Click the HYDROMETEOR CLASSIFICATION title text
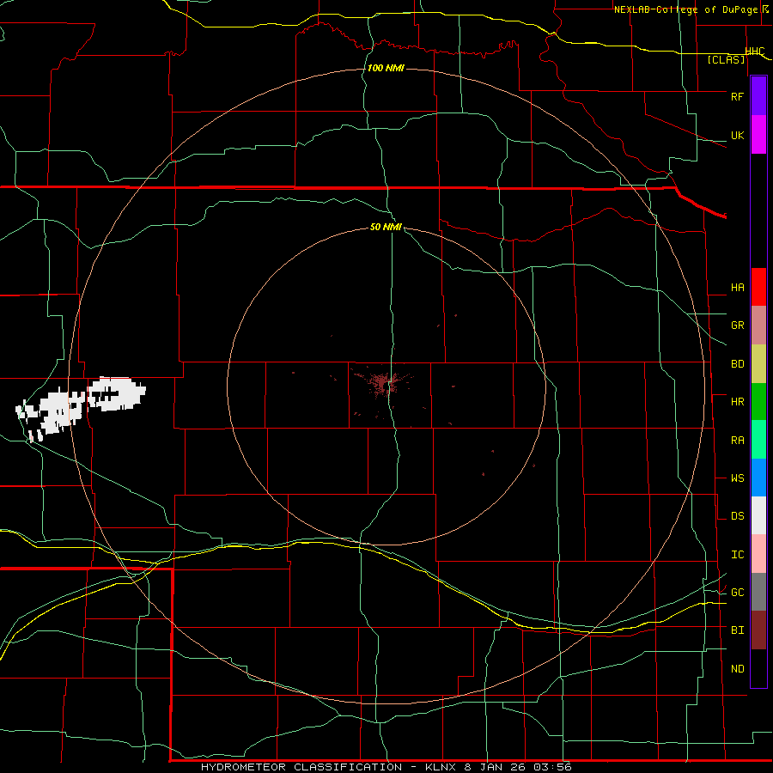The image size is (773, 773). point(301,767)
